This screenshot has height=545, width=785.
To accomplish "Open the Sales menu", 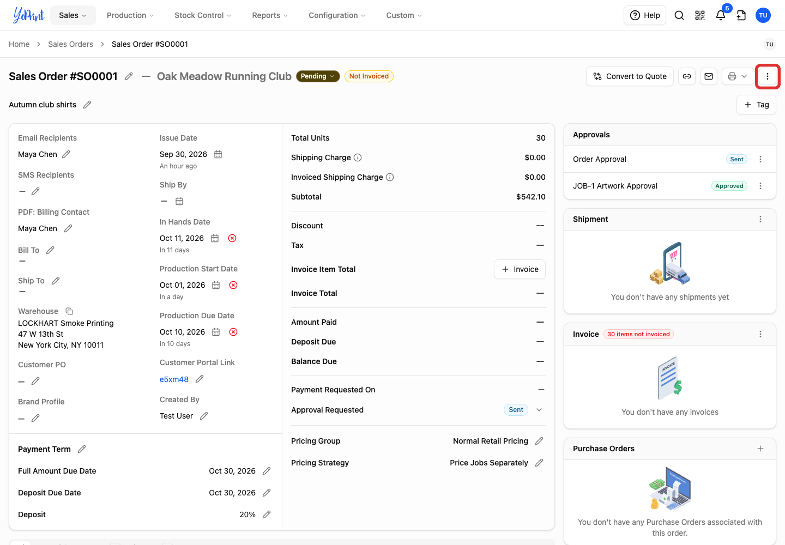I will 73,15.
